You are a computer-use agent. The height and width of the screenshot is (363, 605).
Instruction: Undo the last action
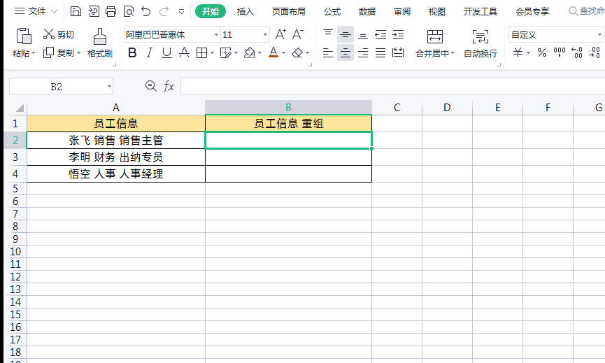point(146,11)
